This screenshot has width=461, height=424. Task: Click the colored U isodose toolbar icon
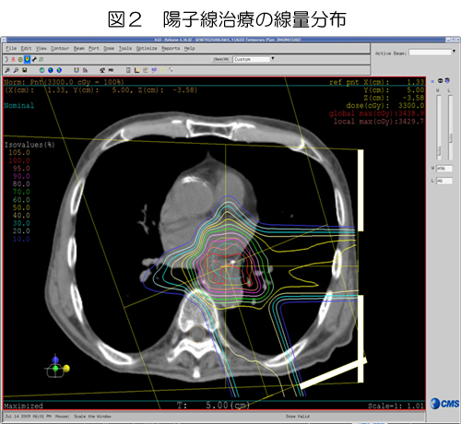click(x=77, y=70)
